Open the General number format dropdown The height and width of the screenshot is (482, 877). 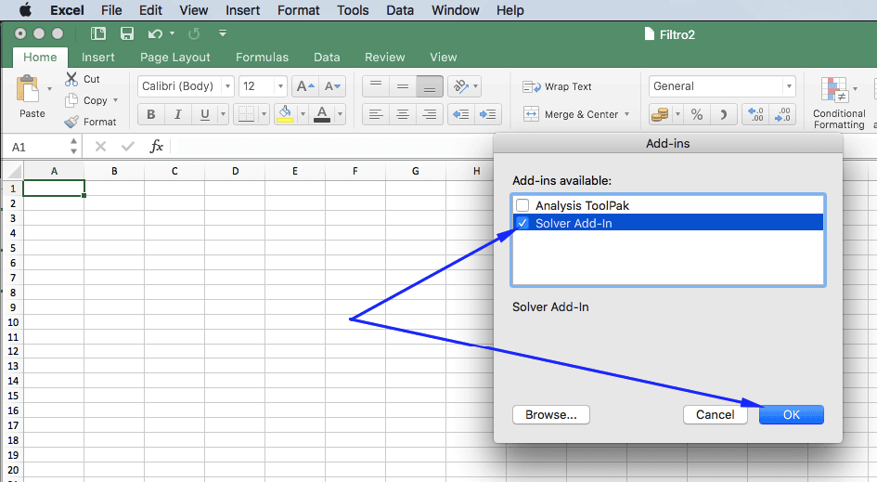click(789, 86)
